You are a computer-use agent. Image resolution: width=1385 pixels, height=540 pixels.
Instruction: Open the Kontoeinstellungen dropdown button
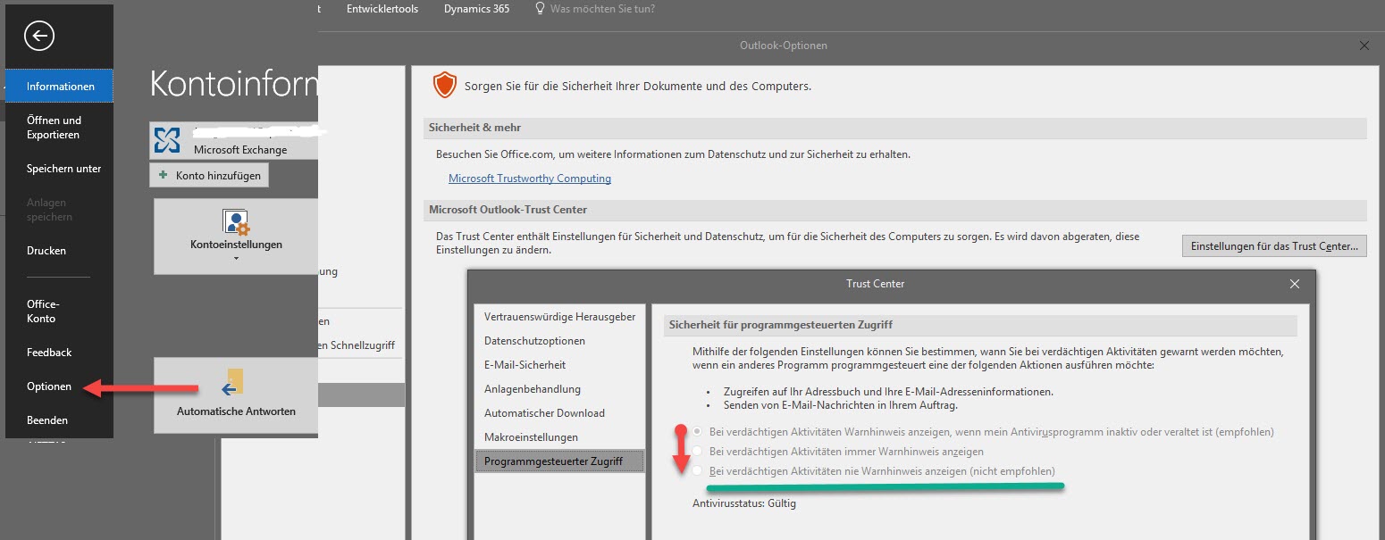(x=236, y=237)
